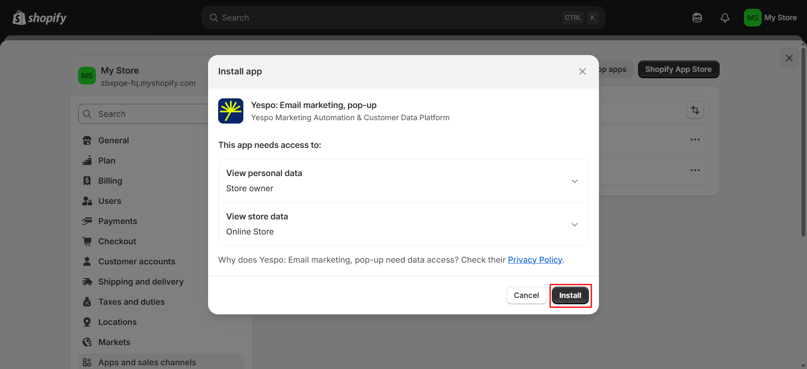Open the General settings store icon
The image size is (807, 369).
pyautogui.click(x=87, y=140)
